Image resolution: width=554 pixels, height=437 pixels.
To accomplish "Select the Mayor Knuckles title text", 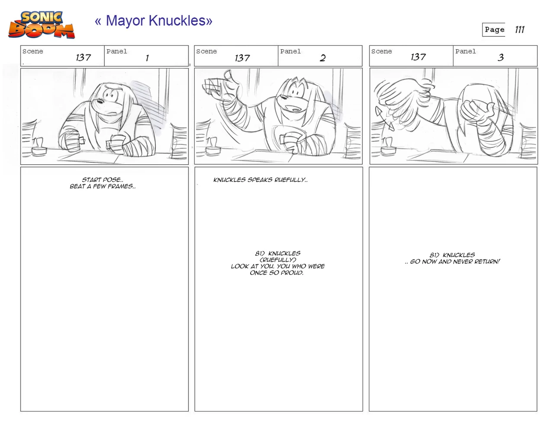I will [x=154, y=21].
